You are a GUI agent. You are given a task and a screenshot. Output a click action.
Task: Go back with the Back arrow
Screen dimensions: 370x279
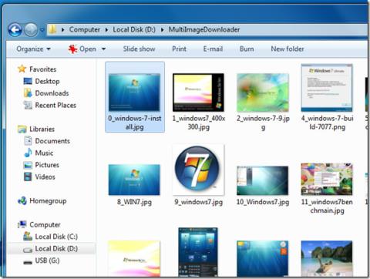(x=15, y=30)
